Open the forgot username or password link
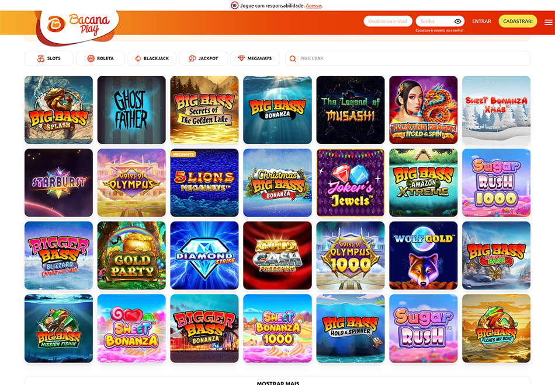 click(x=439, y=30)
